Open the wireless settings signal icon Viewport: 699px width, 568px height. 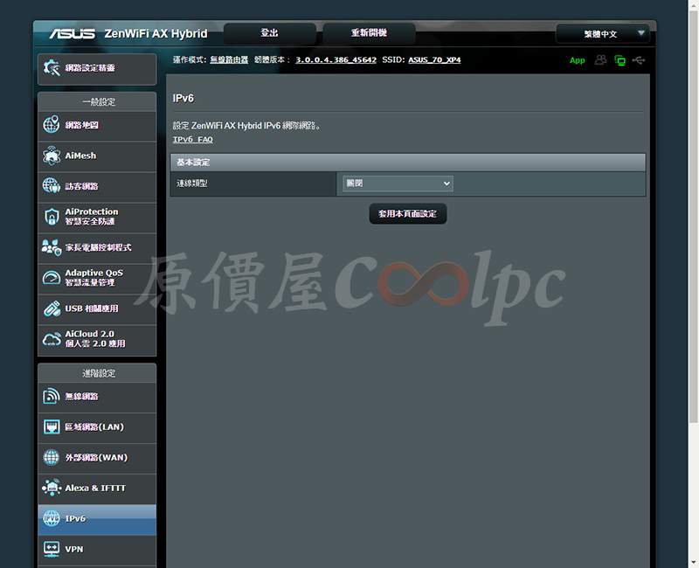click(x=52, y=397)
